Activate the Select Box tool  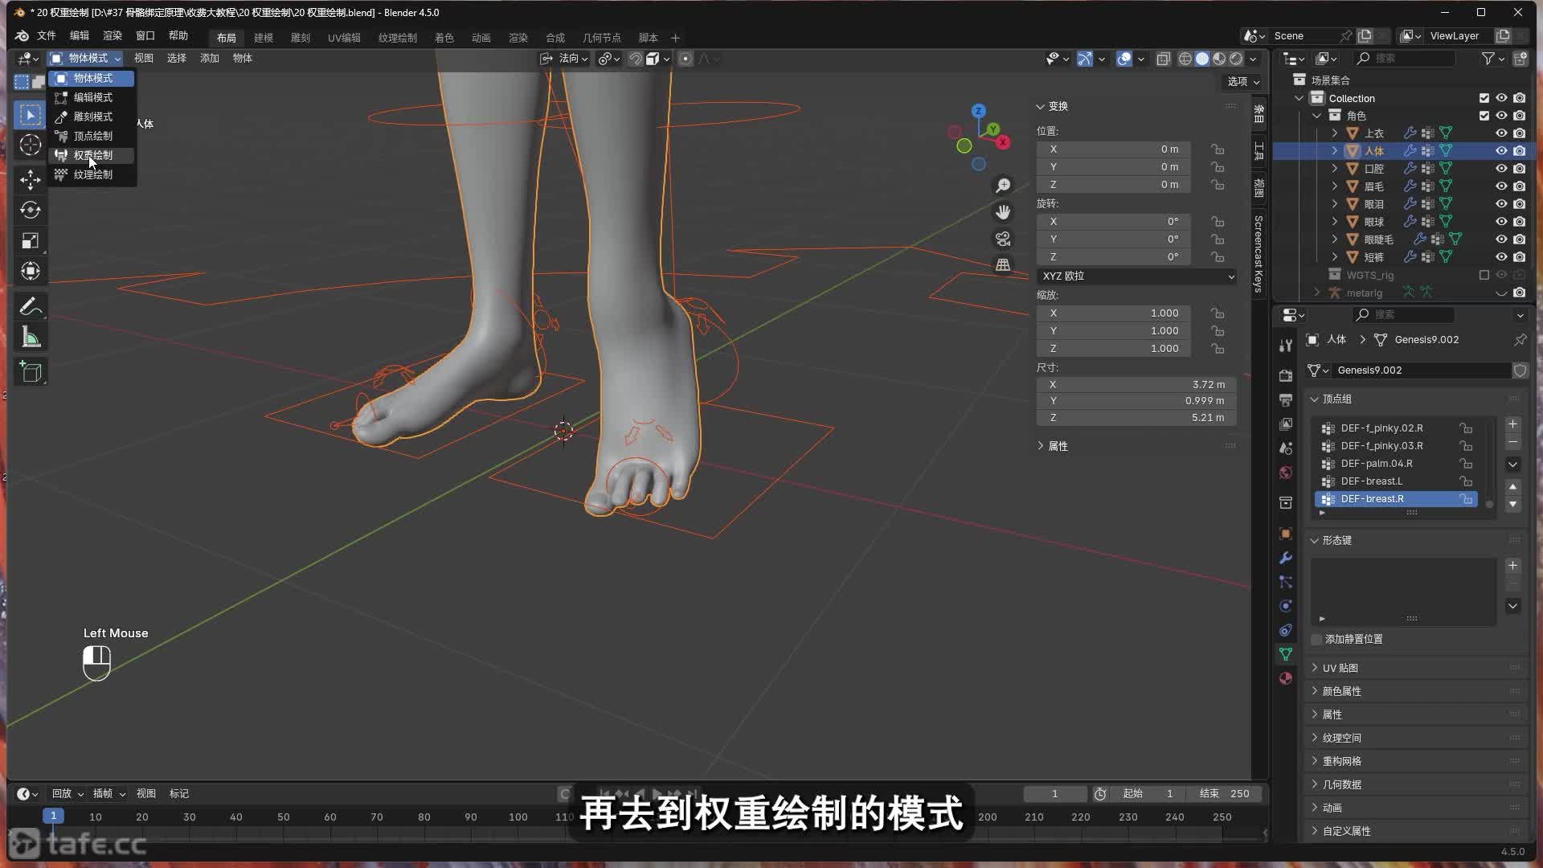31,115
